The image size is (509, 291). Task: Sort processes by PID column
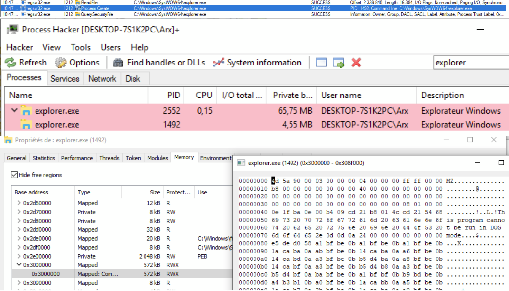click(x=166, y=95)
